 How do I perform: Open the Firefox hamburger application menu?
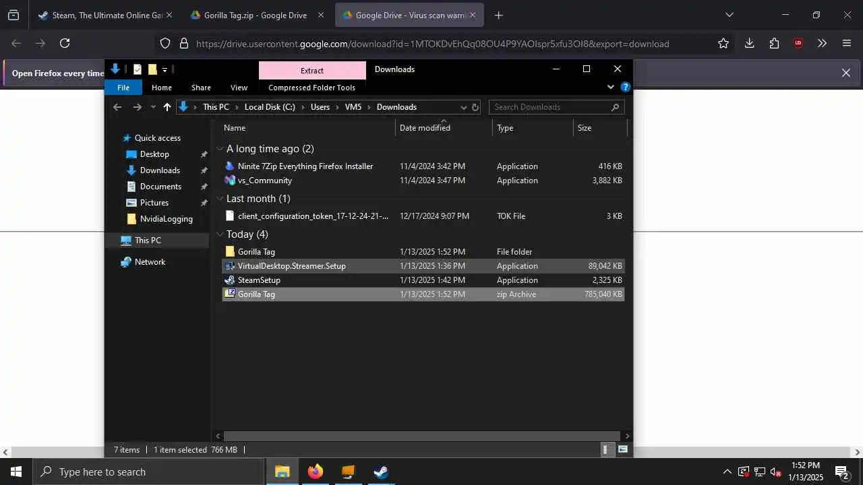(x=847, y=43)
